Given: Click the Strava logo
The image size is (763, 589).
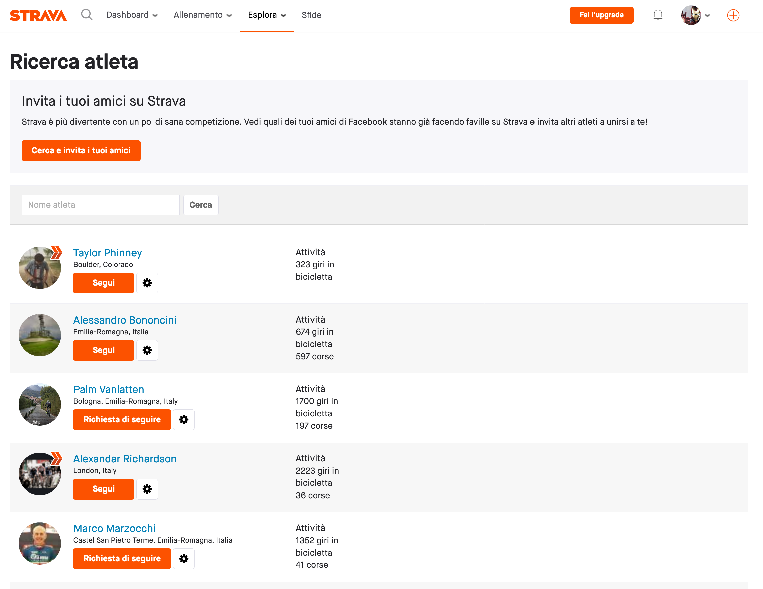Looking at the screenshot, I should (x=38, y=15).
